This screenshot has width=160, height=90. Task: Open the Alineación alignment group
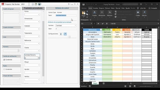click(x=102, y=14)
